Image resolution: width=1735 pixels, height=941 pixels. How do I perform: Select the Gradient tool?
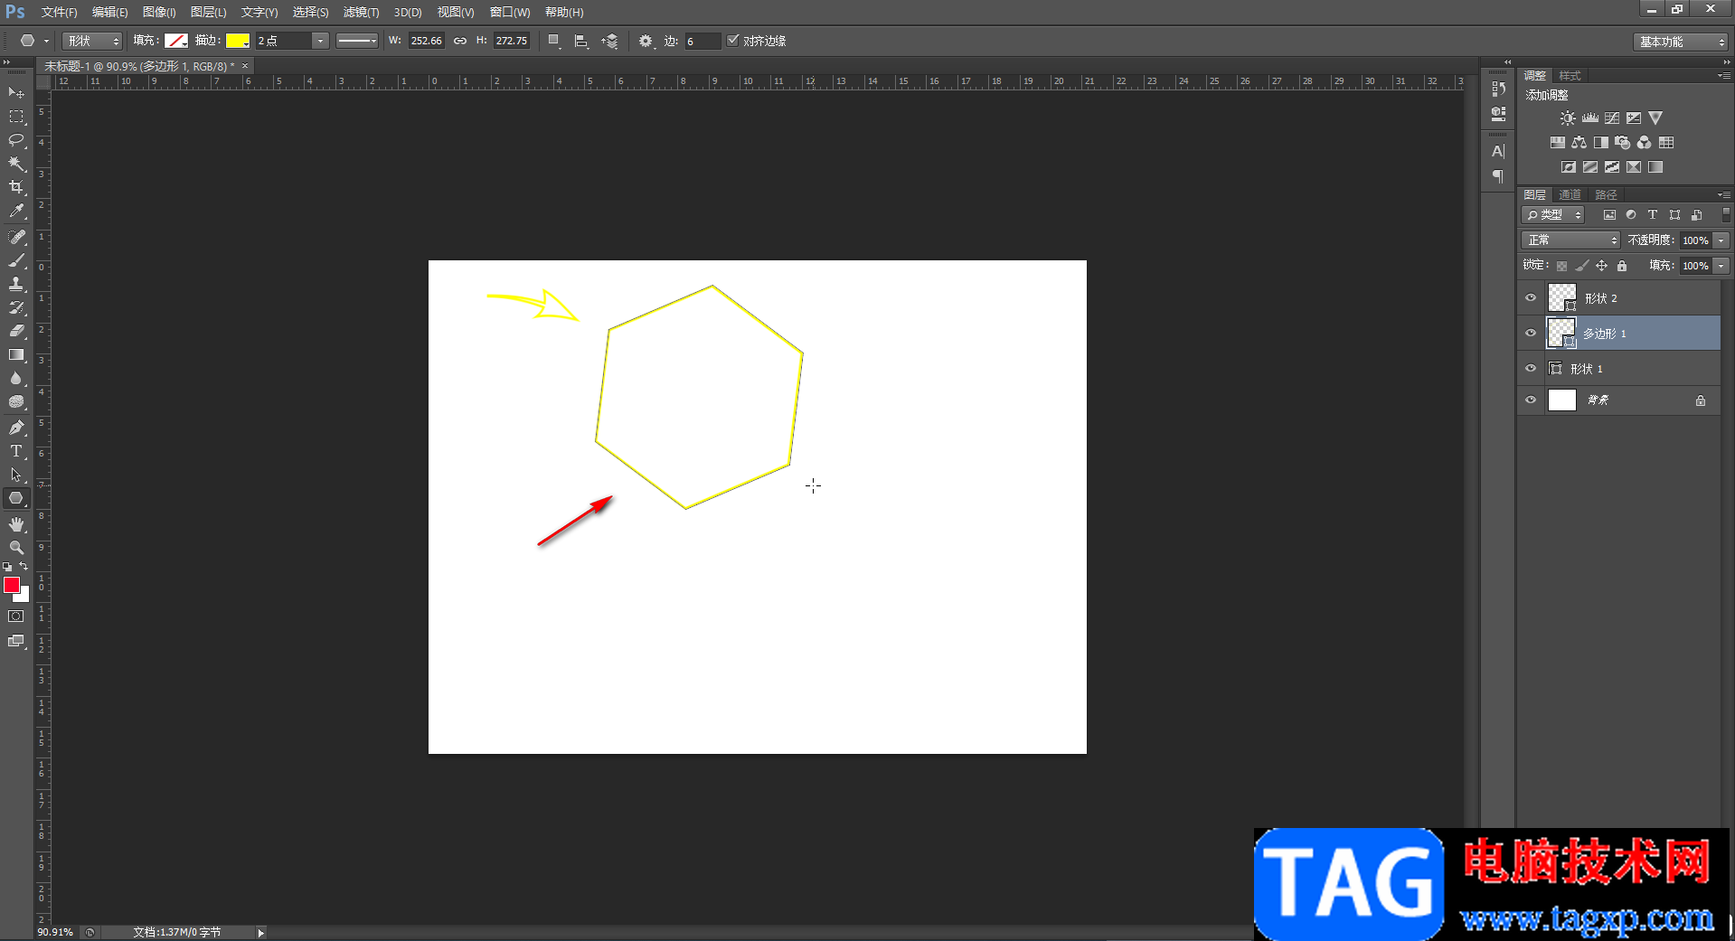tap(16, 354)
